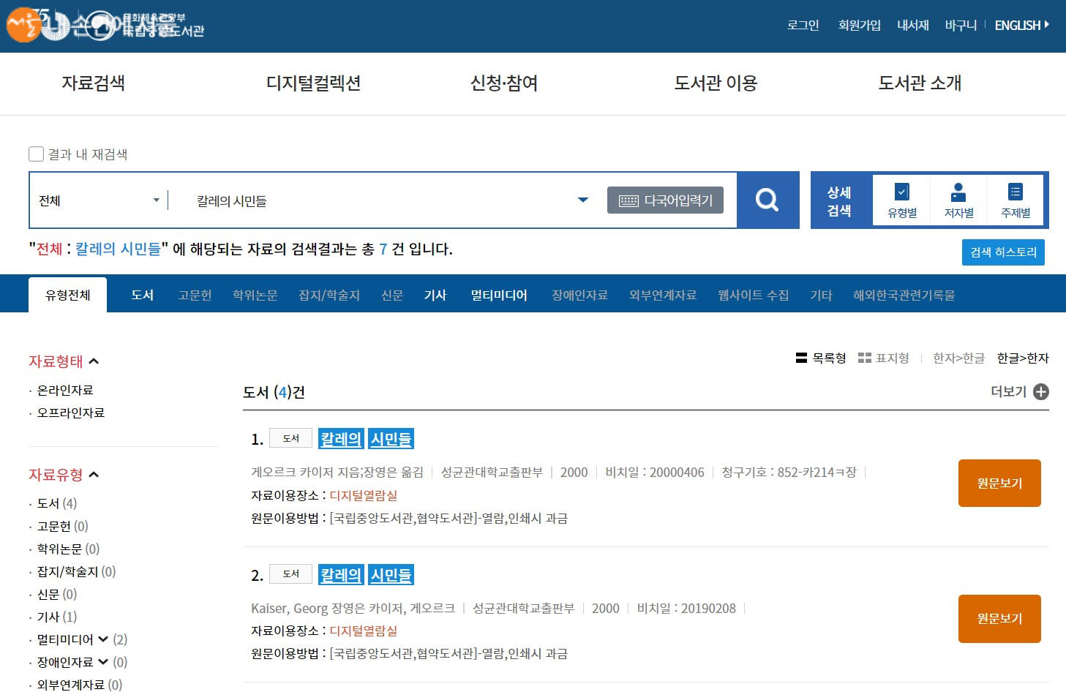The width and height of the screenshot is (1066, 692).
Task: Open the 내서재 link
Action: click(x=912, y=25)
